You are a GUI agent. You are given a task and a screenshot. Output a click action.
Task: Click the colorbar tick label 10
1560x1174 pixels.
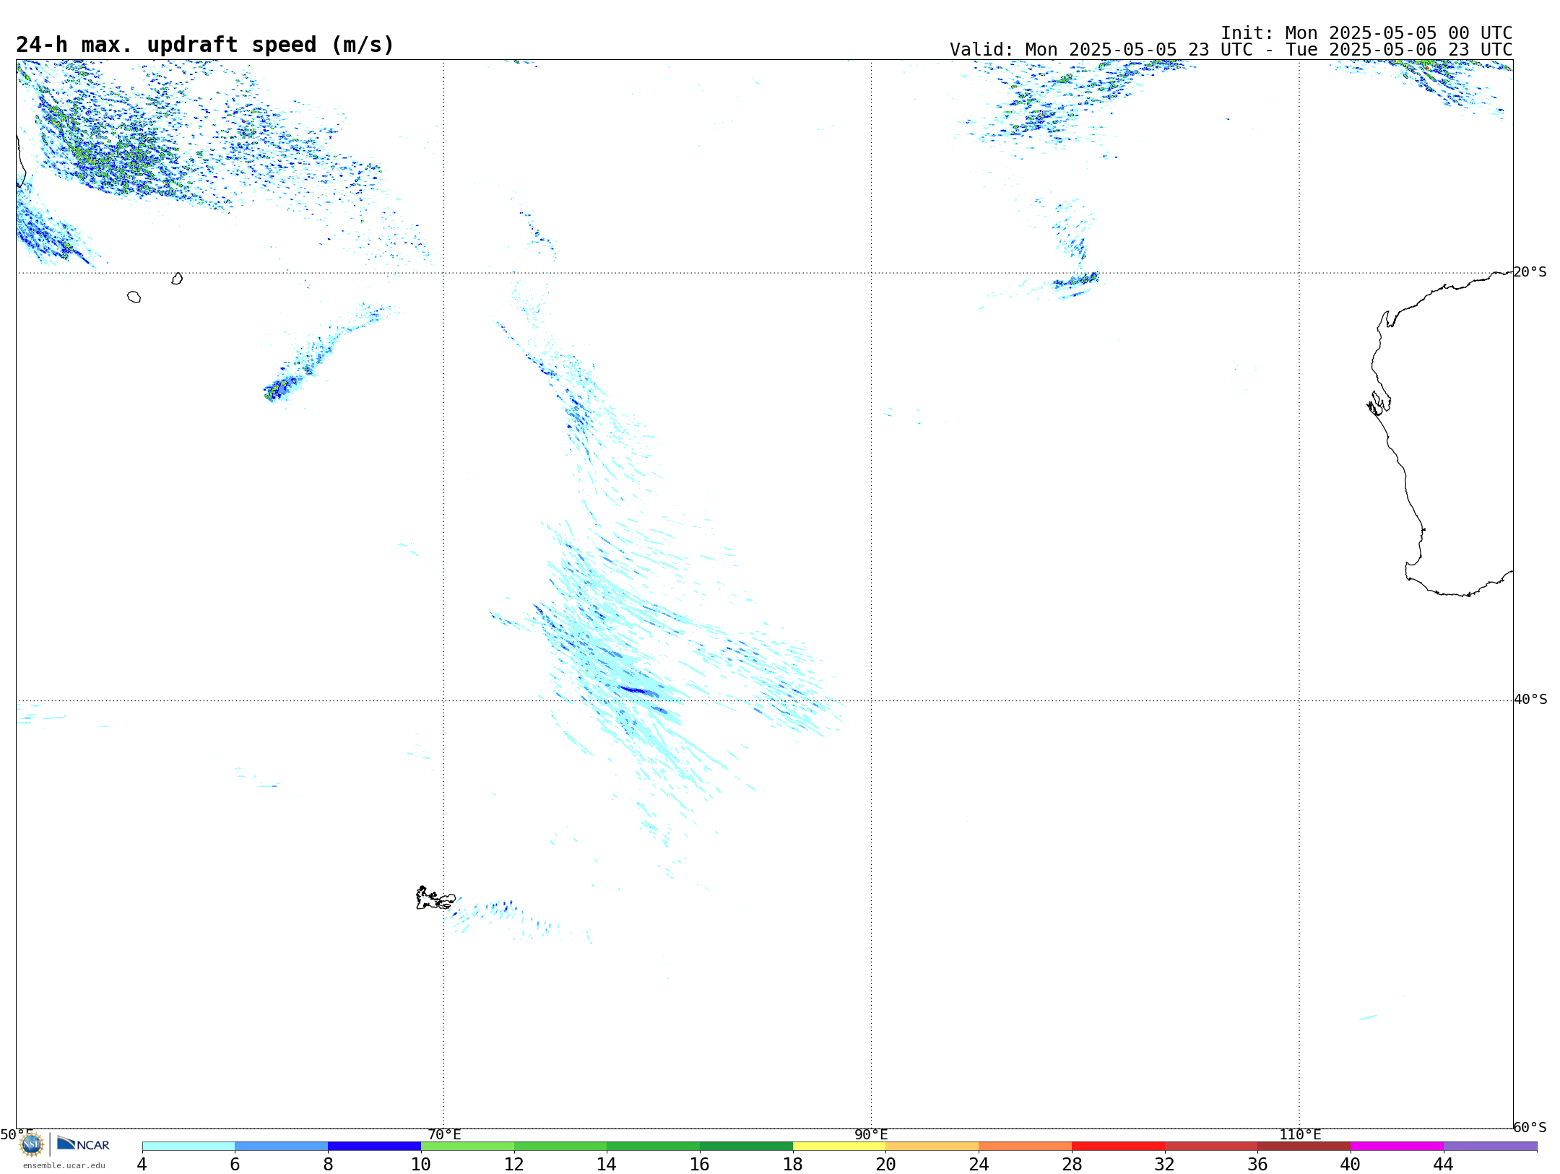tap(421, 1164)
